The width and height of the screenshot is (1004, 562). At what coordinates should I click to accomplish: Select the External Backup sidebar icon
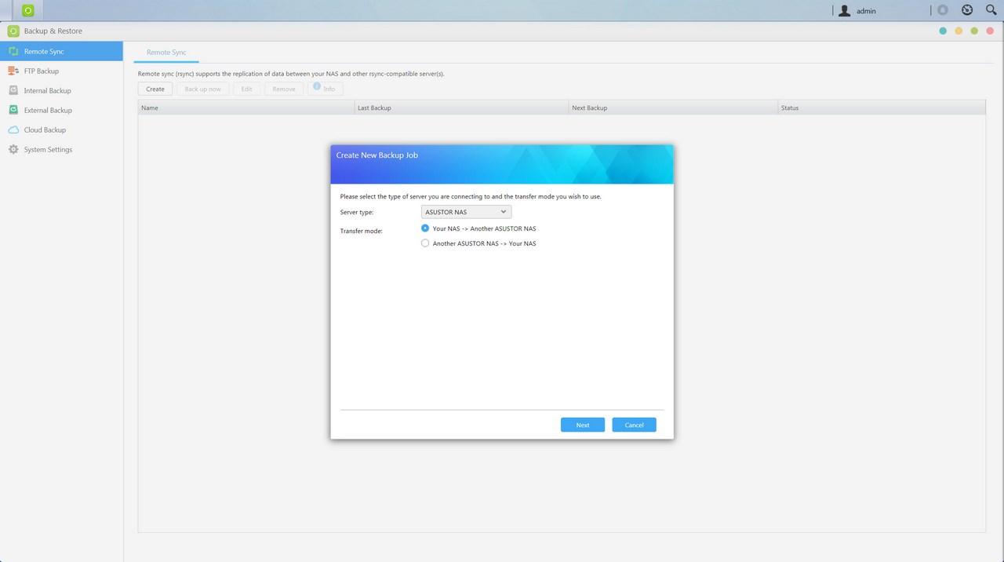pyautogui.click(x=13, y=110)
